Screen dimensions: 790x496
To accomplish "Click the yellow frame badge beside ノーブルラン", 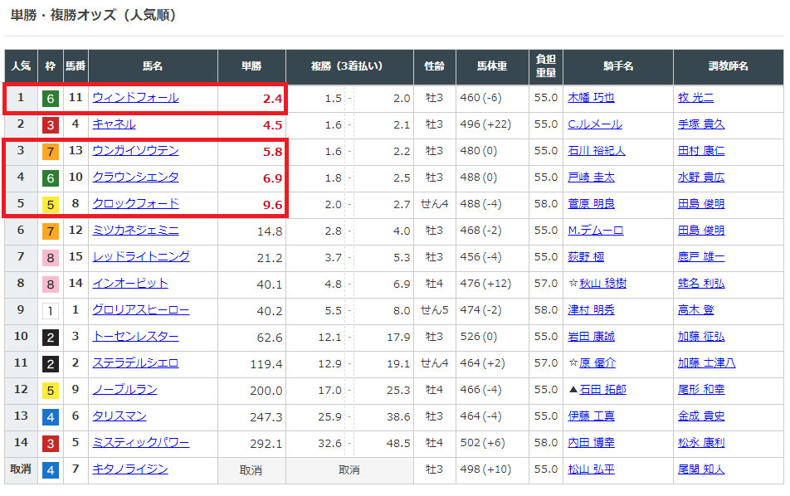I will tap(51, 390).
